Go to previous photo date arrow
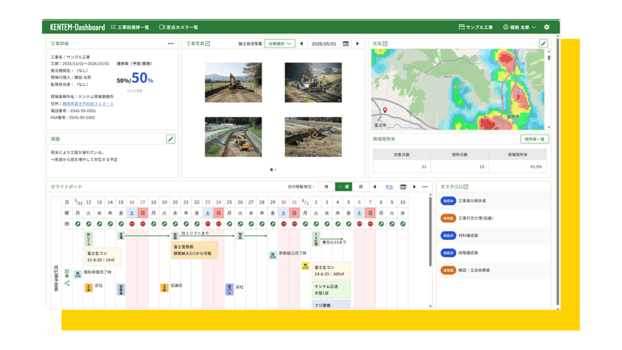 click(x=301, y=43)
